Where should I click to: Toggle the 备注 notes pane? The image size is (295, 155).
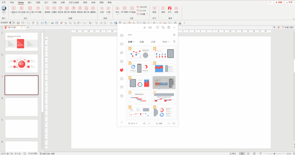tap(232, 154)
